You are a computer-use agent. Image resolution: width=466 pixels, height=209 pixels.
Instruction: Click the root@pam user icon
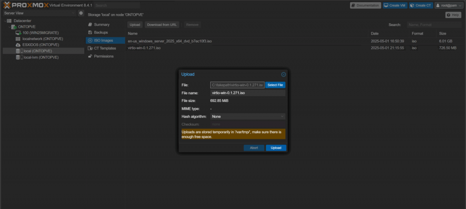pos(438,5)
